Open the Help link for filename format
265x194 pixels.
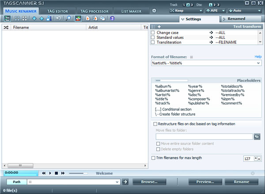point(258,57)
